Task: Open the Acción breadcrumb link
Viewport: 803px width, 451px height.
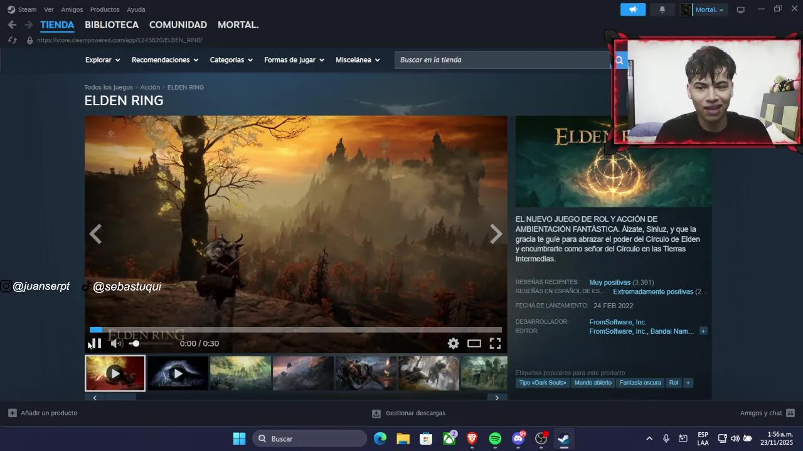Action: (150, 87)
